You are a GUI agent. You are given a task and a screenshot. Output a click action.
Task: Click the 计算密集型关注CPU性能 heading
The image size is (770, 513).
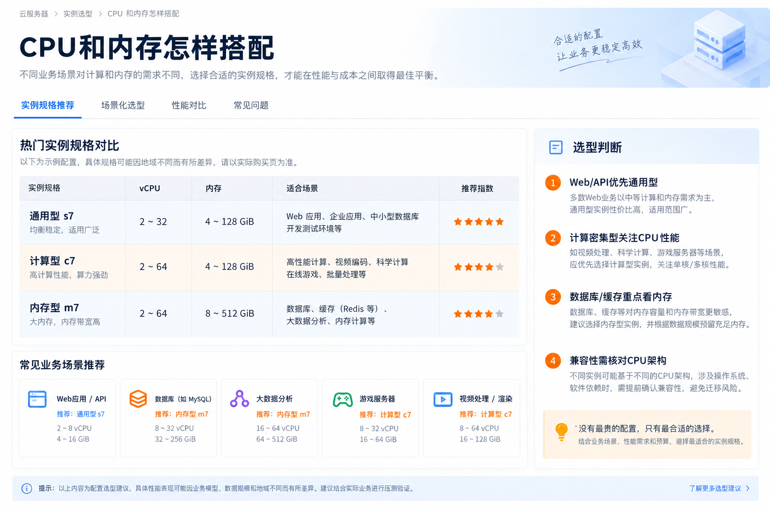(625, 237)
